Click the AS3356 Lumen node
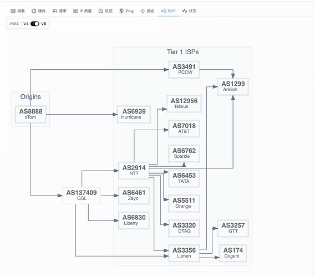Screen dimensions: 315x277 pyautogui.click(x=184, y=253)
